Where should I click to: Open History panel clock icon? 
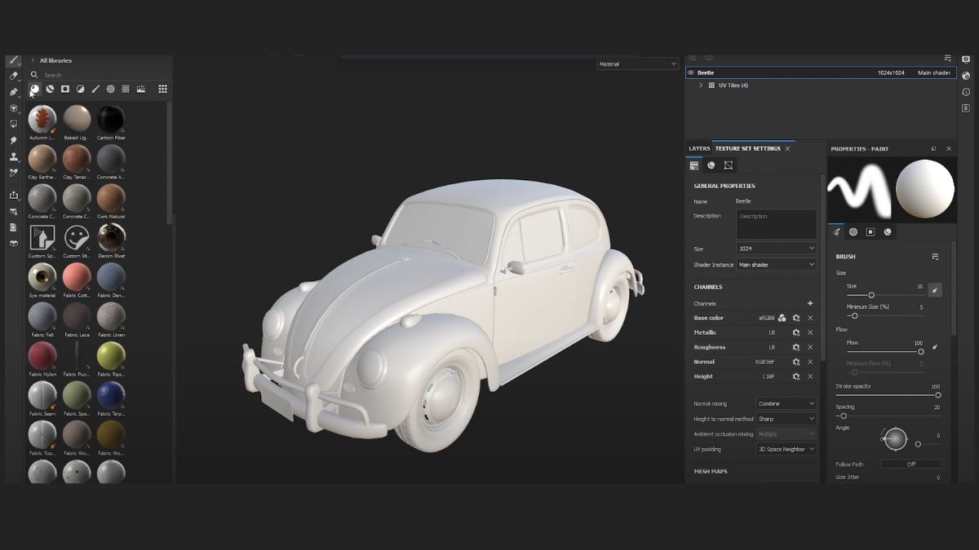point(966,92)
